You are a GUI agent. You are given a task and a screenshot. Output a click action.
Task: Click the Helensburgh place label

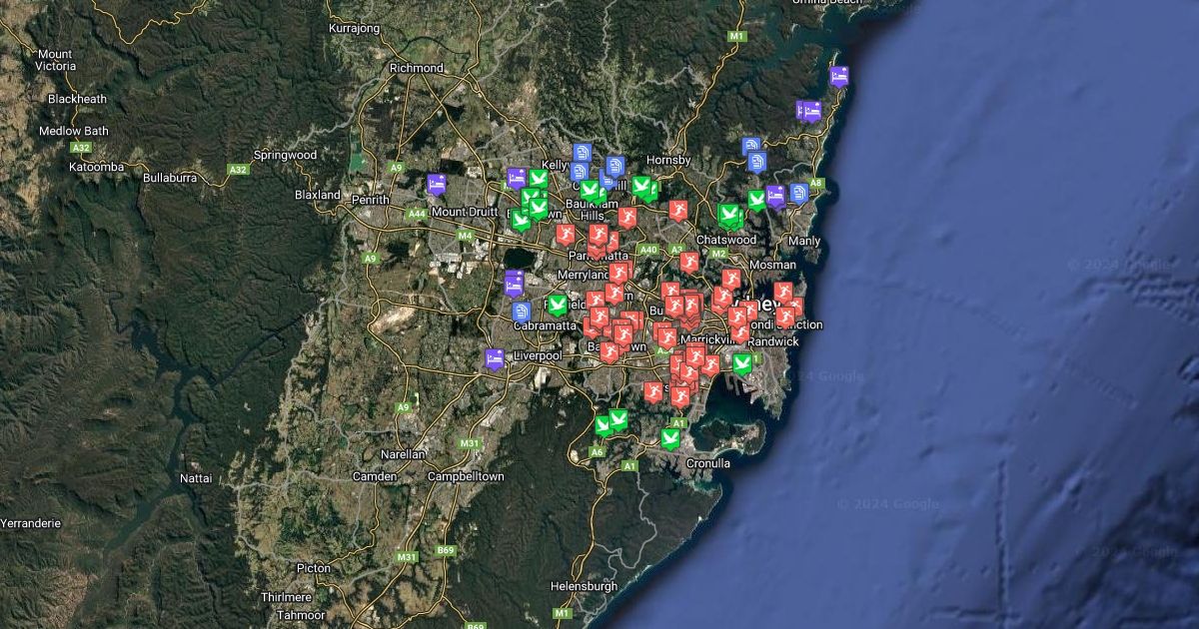[585, 586]
